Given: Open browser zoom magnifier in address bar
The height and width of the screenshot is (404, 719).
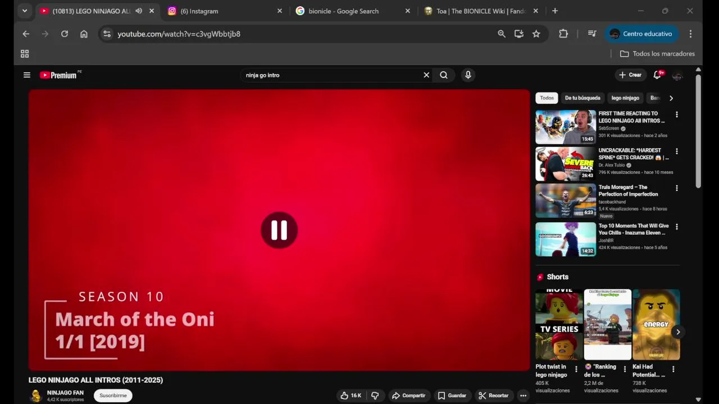Looking at the screenshot, I should [502, 34].
